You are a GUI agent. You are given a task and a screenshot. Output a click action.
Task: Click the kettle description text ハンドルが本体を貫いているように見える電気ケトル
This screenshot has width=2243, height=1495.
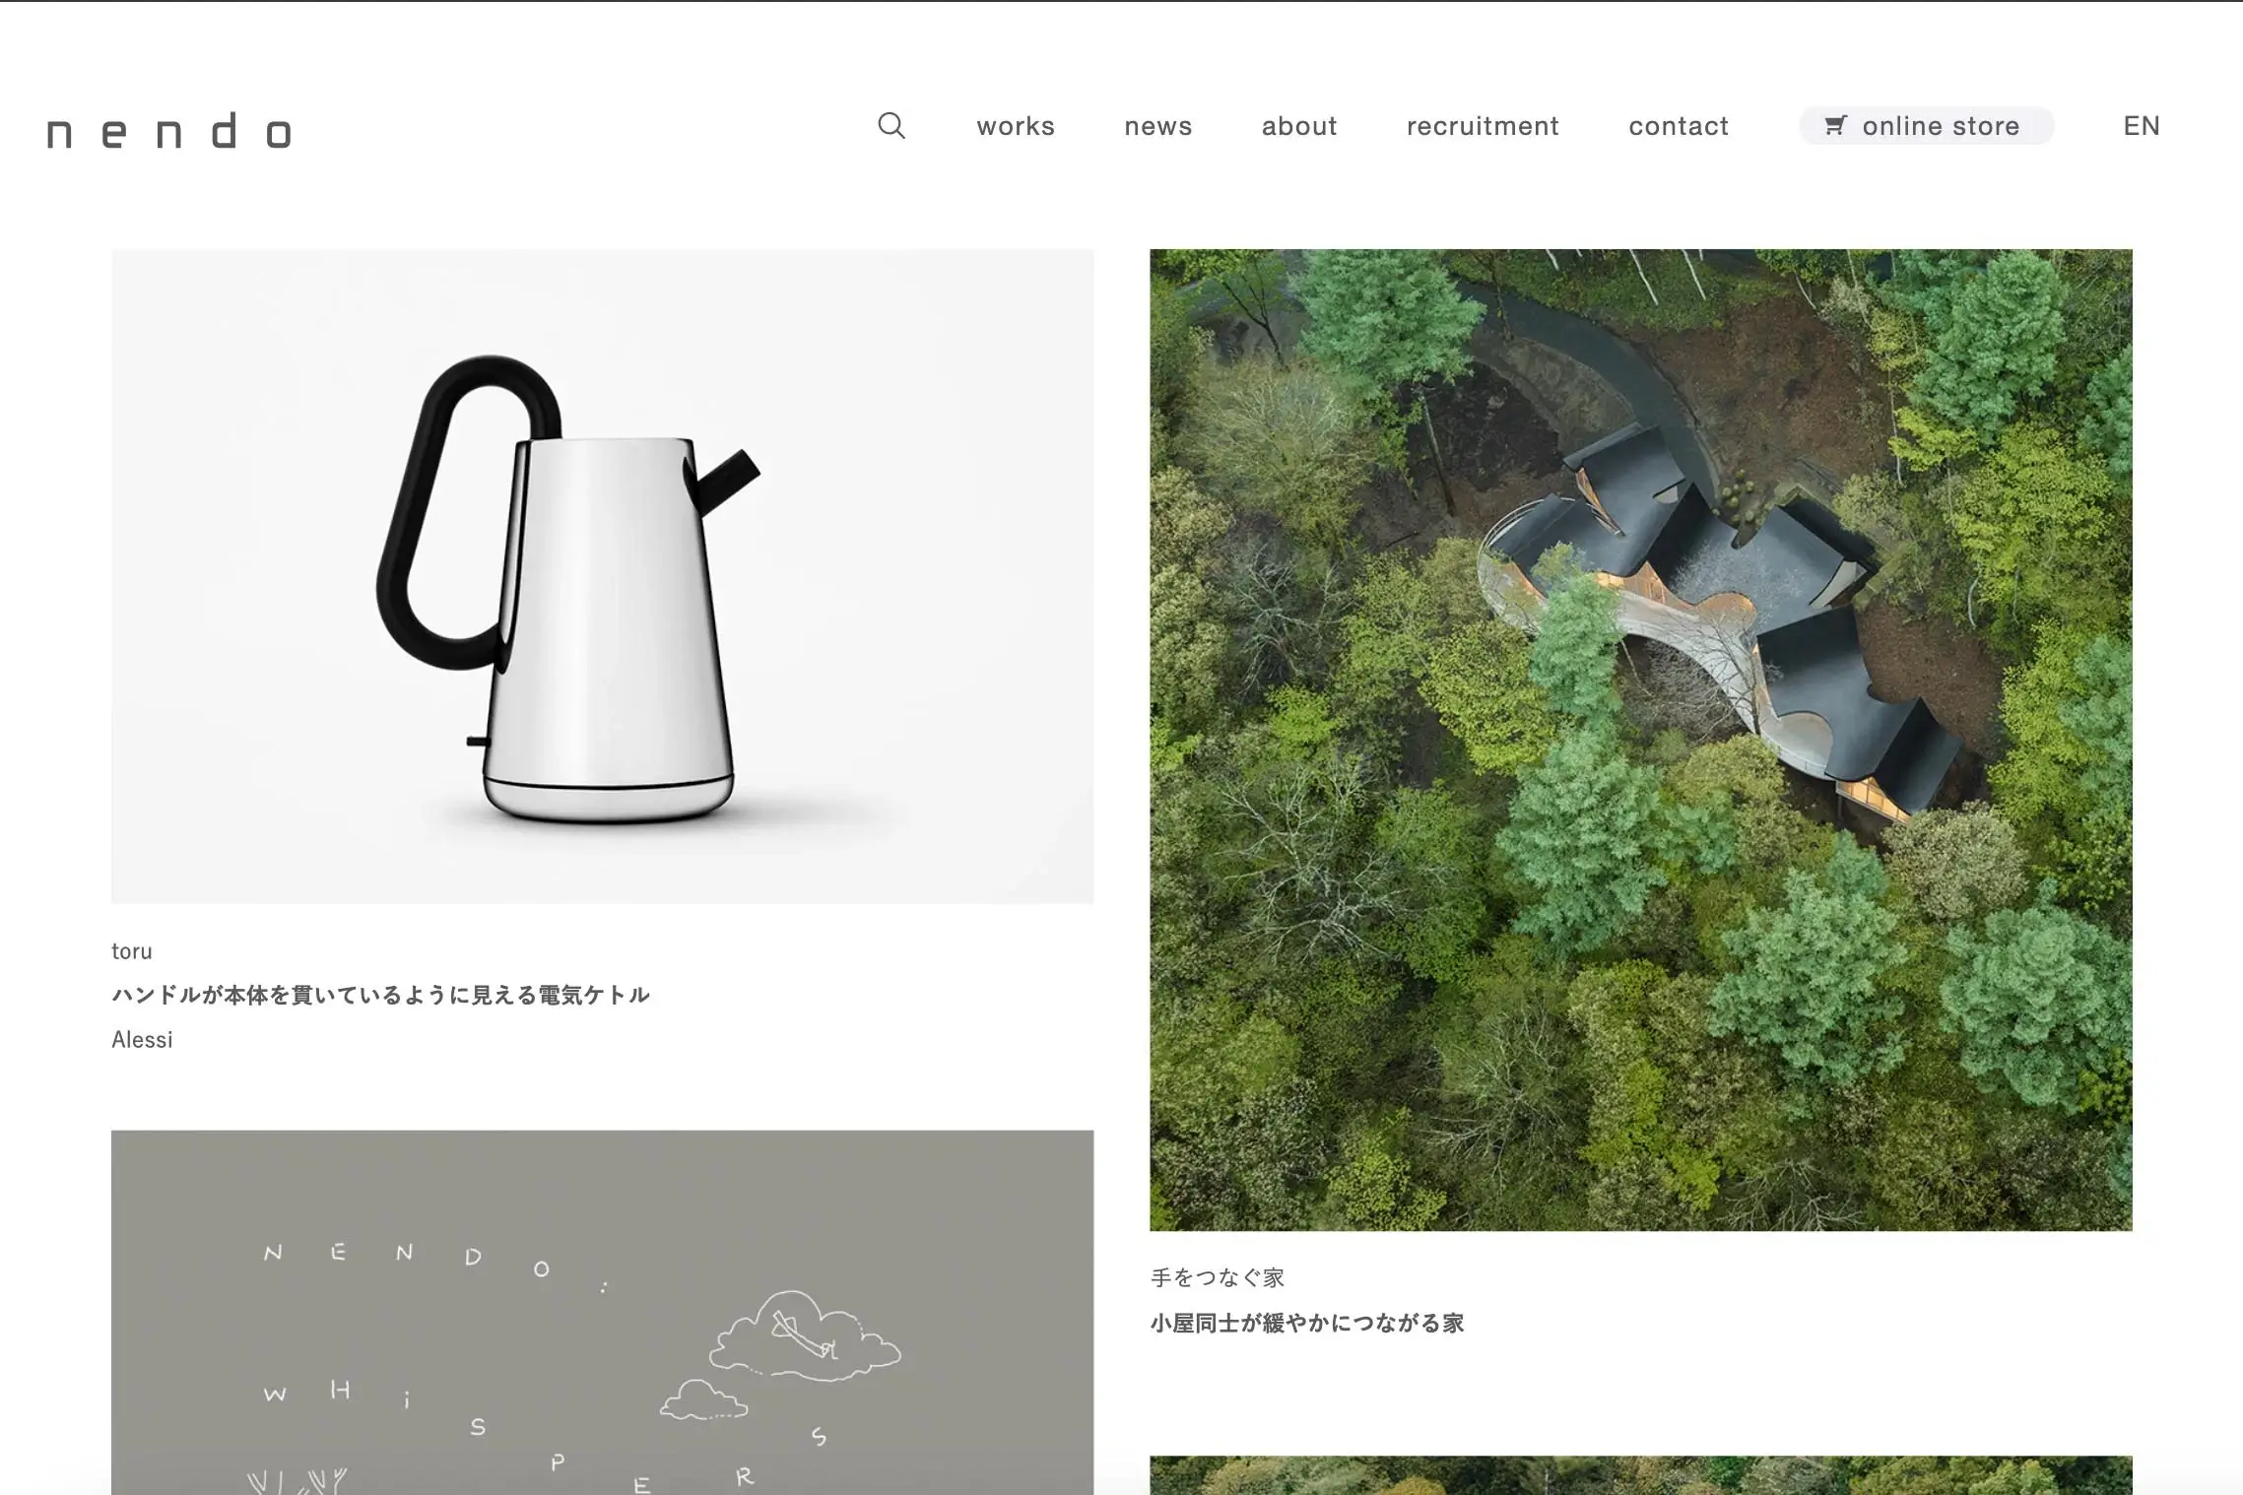[380, 995]
